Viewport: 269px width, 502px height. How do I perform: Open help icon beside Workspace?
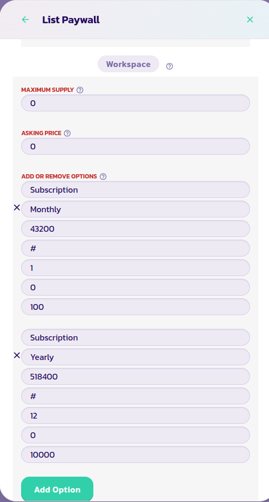(169, 67)
